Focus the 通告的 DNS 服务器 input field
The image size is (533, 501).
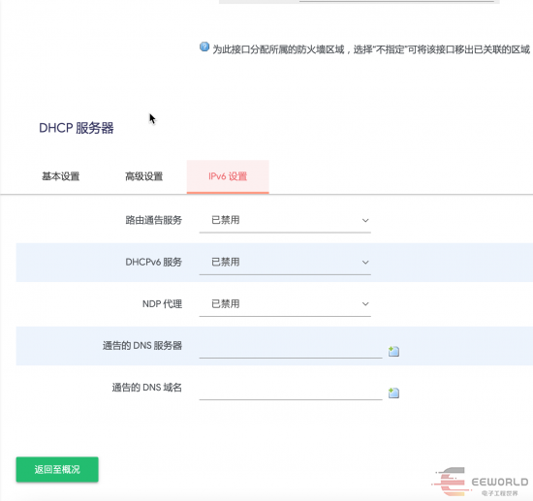[291, 348]
